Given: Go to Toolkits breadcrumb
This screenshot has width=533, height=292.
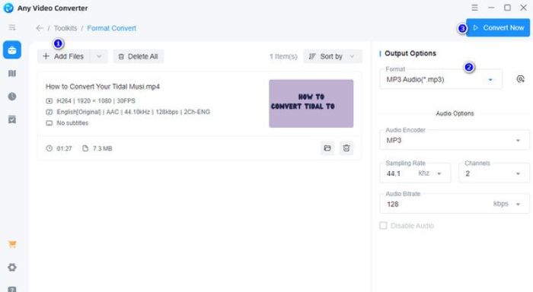Looking at the screenshot, I should point(65,28).
